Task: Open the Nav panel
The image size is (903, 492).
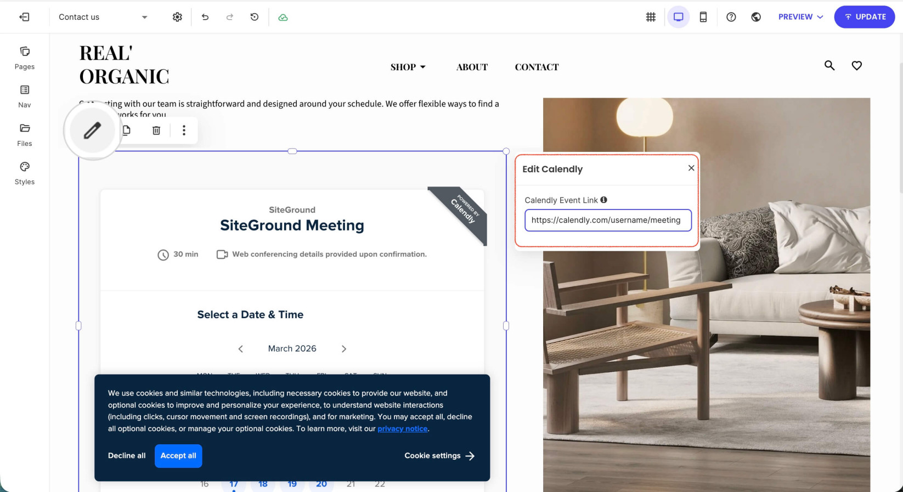Action: [x=25, y=96]
